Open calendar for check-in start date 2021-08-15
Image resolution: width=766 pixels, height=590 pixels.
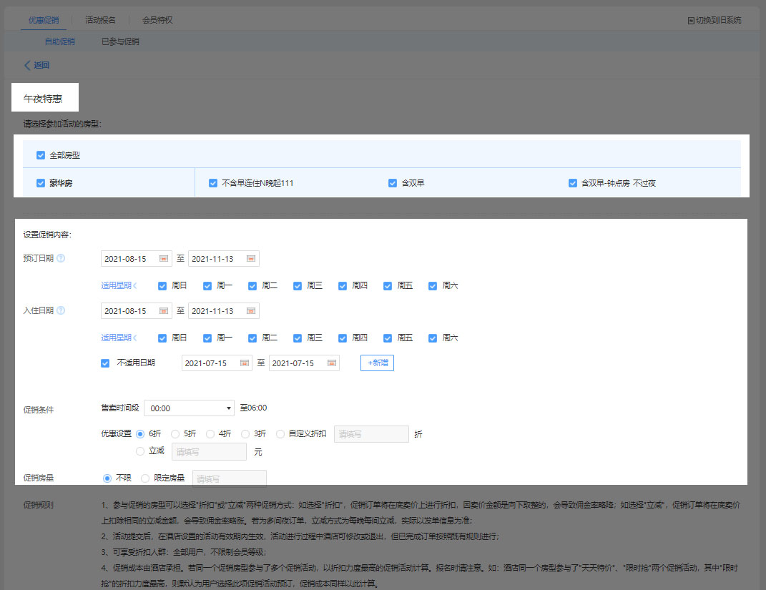pyautogui.click(x=164, y=311)
